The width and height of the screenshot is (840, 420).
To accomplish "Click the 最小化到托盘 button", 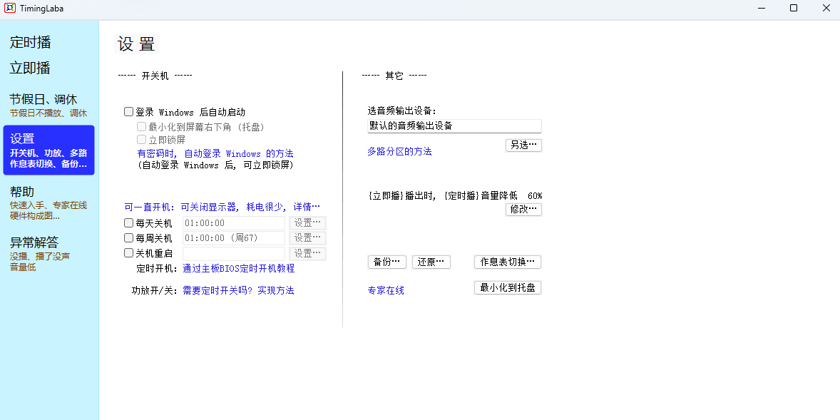I will (x=507, y=288).
